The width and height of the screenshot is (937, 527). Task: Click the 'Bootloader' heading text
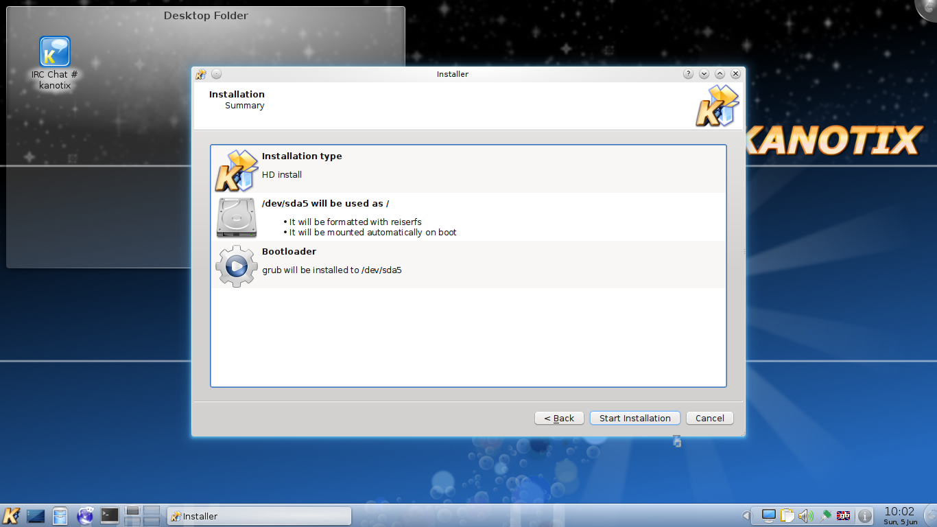[289, 252]
